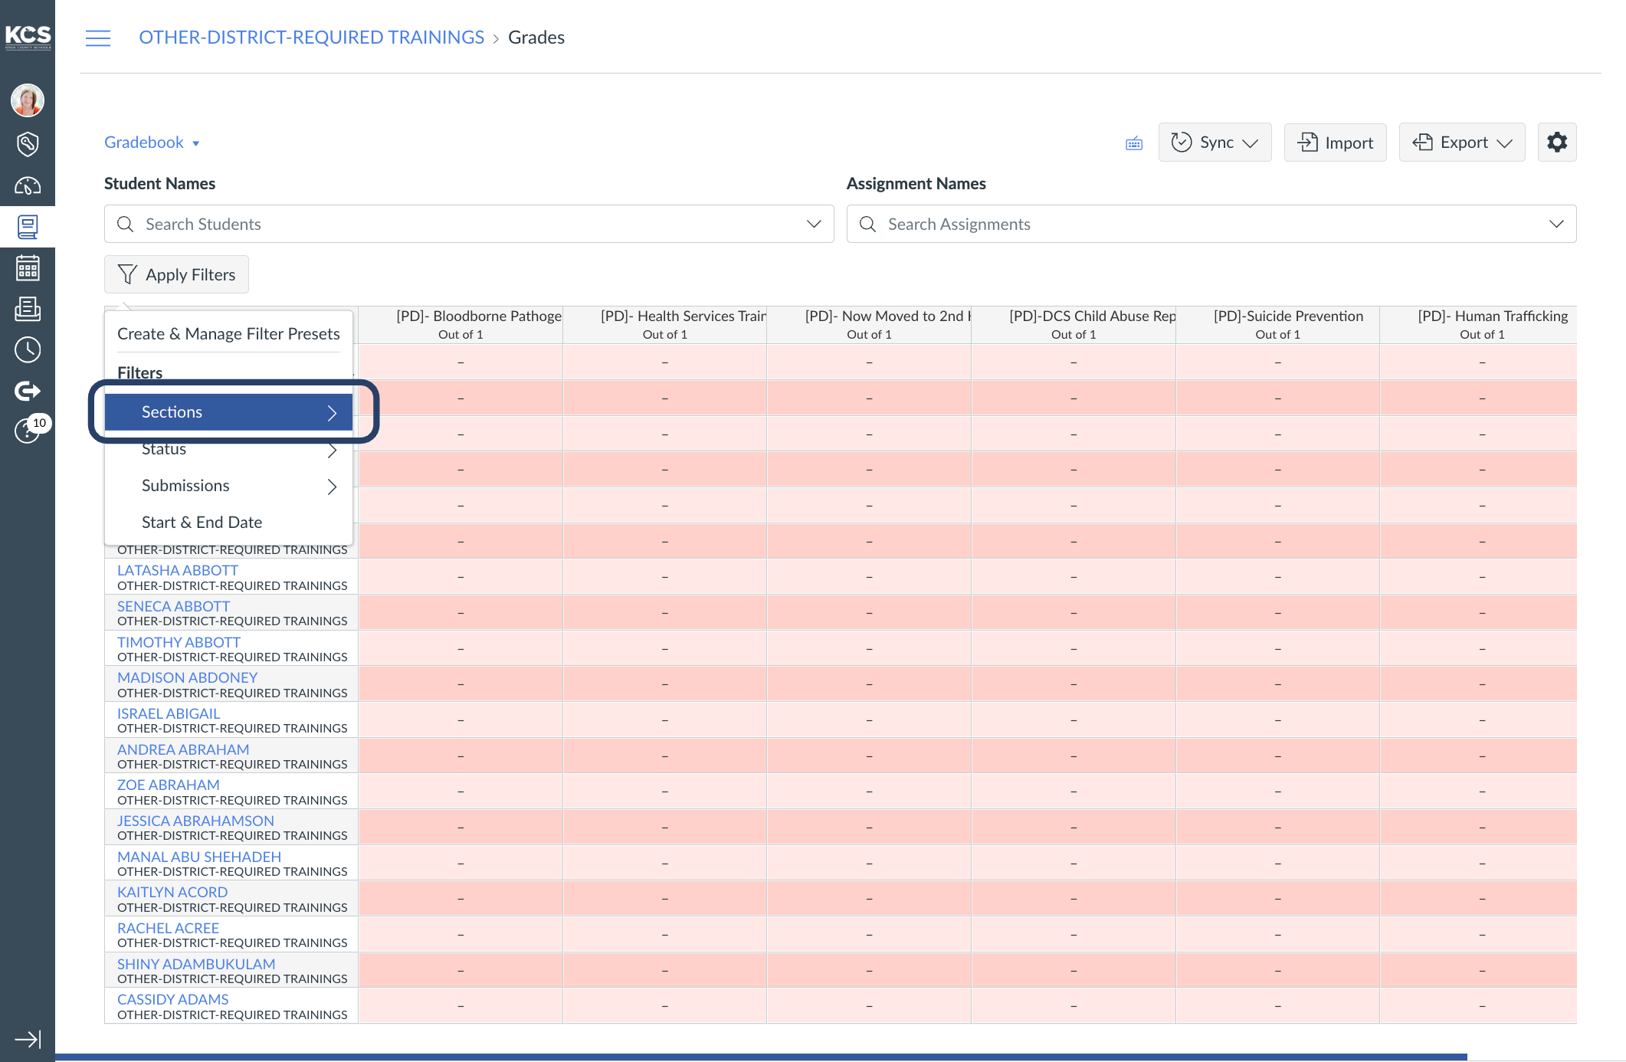Image resolution: width=1626 pixels, height=1062 pixels.
Task: Expand the Status filter submenu
Action: (228, 449)
